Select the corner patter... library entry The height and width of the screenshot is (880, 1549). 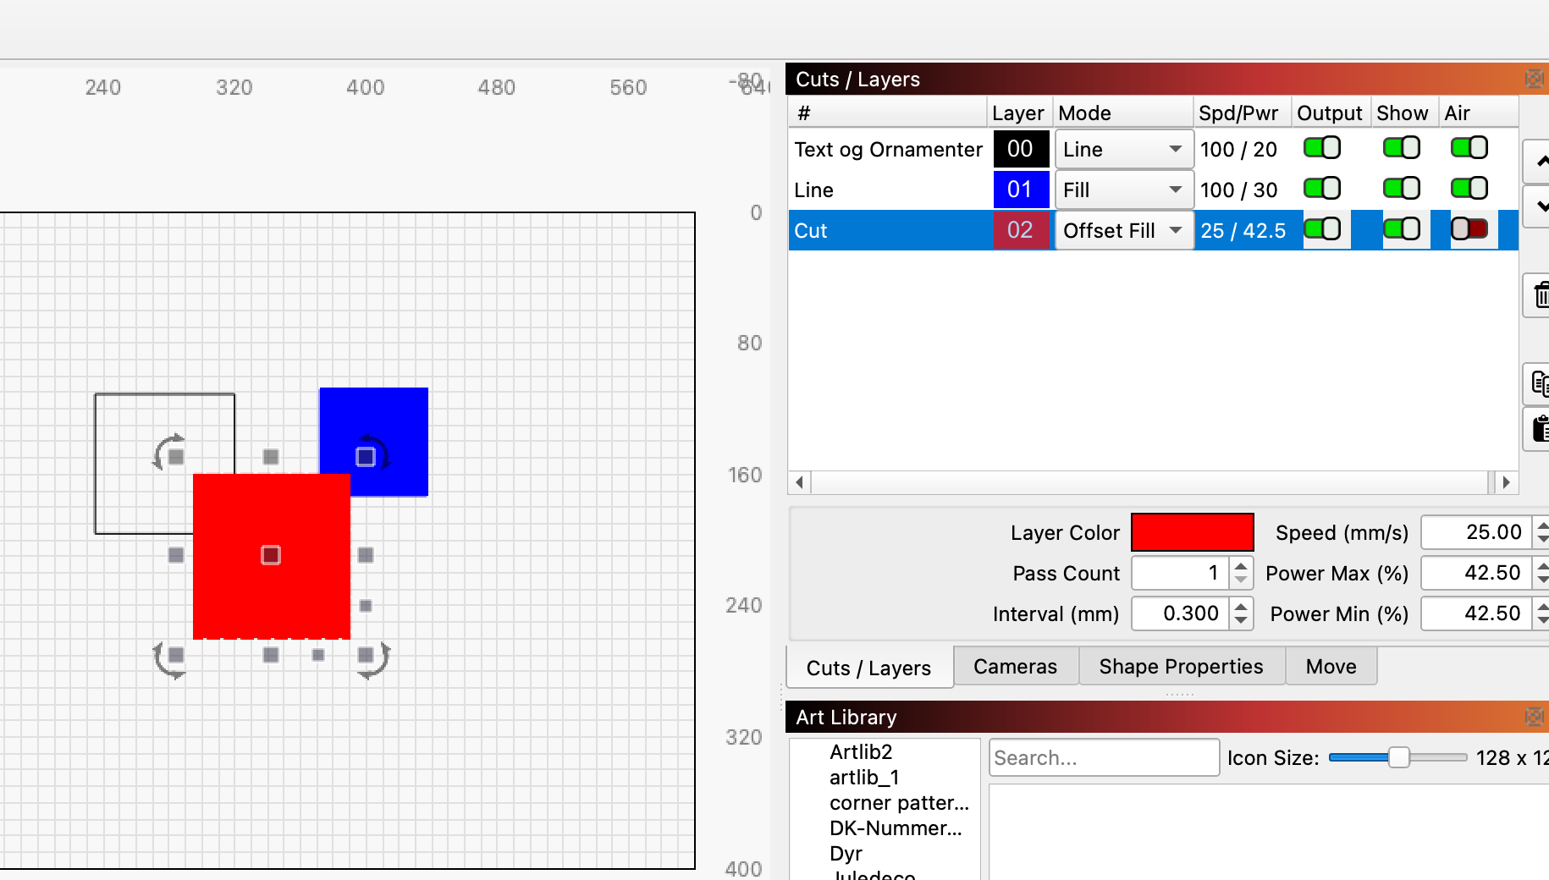(x=898, y=803)
